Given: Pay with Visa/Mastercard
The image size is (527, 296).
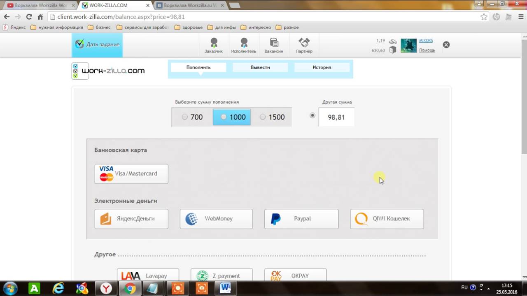Looking at the screenshot, I should click(131, 174).
